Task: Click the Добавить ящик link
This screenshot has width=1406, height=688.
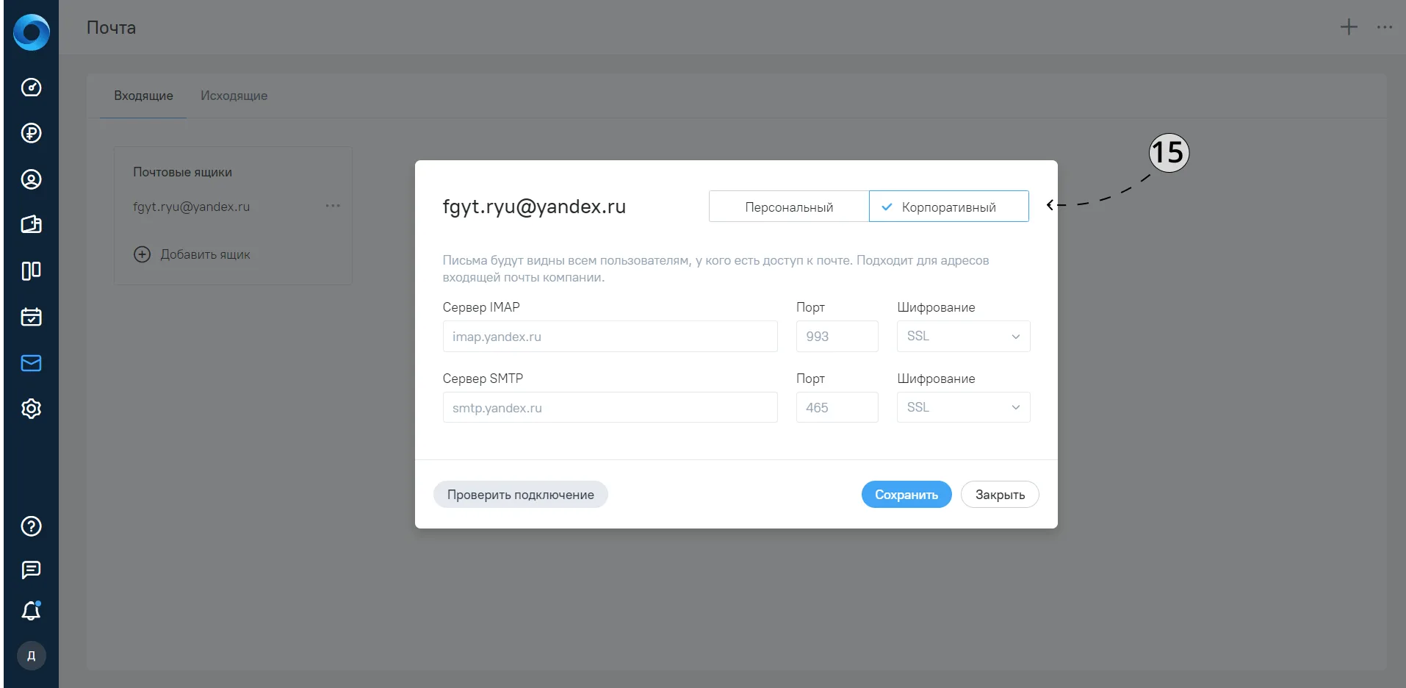Action: click(x=205, y=254)
